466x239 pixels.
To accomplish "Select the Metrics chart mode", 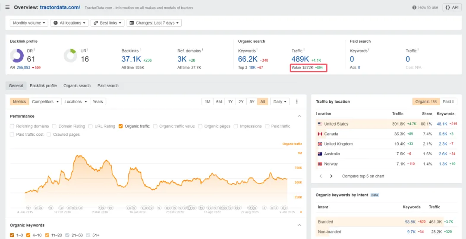I will [19, 102].
